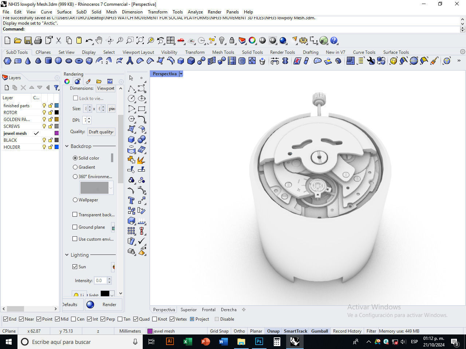Click the Ortho status bar button
This screenshot has height=349, width=466.
pos(239,331)
